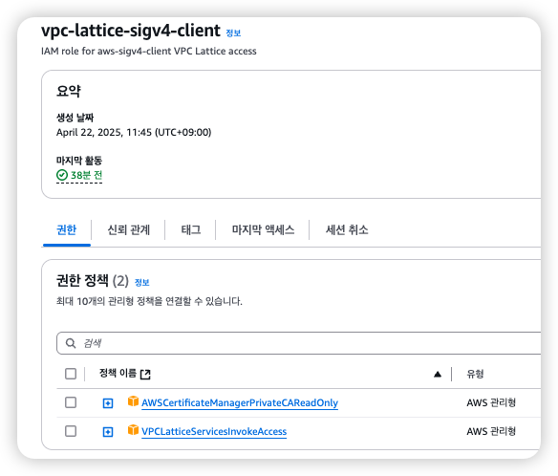Viewport: 558px width, 476px height.
Task: Click AWS 관리형 in the VPCLatticeServicesInvokeAccess row
Action: (491, 431)
